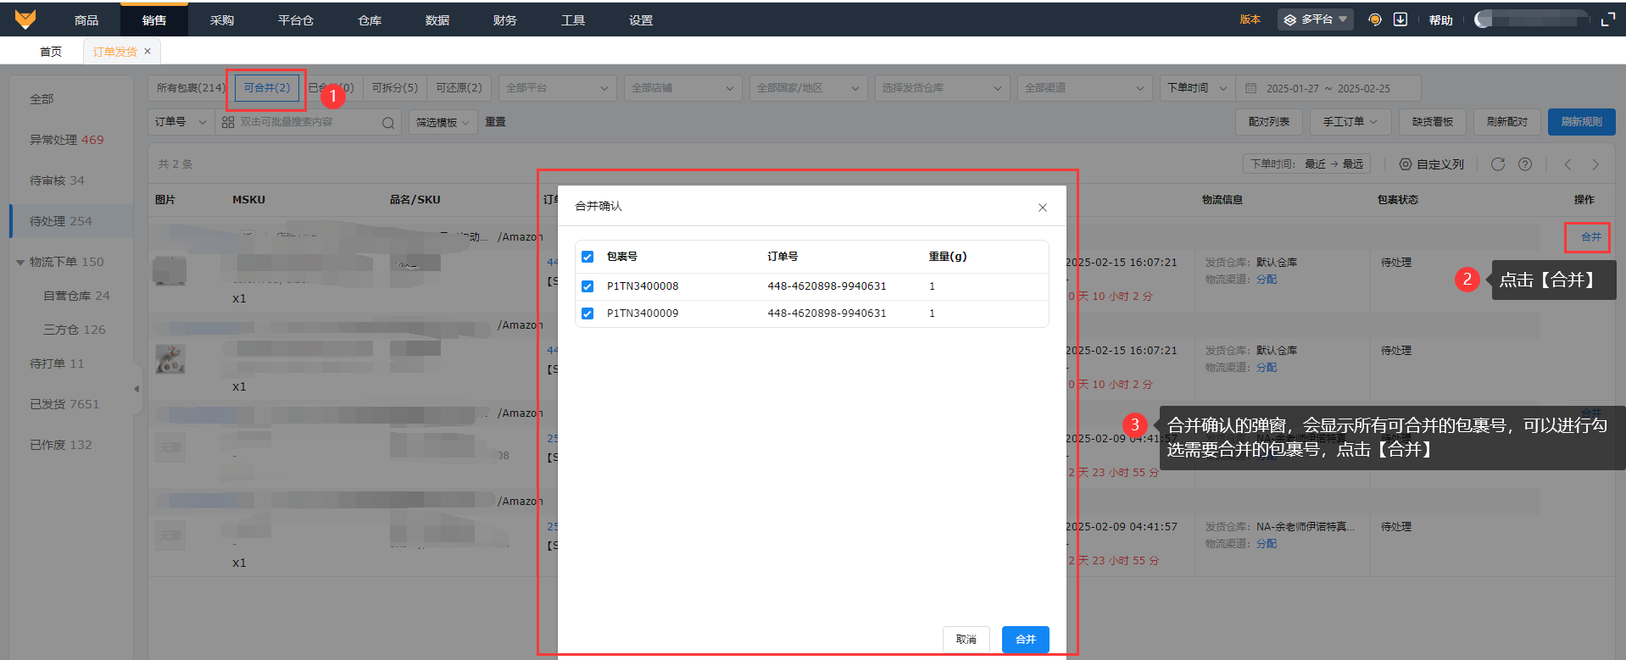Go to next page with right chevron
The width and height of the screenshot is (1626, 660).
pyautogui.click(x=1595, y=164)
